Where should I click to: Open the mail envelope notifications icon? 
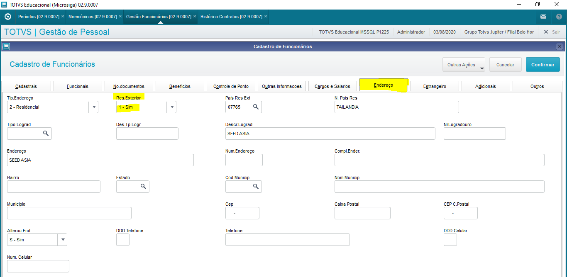point(543,17)
